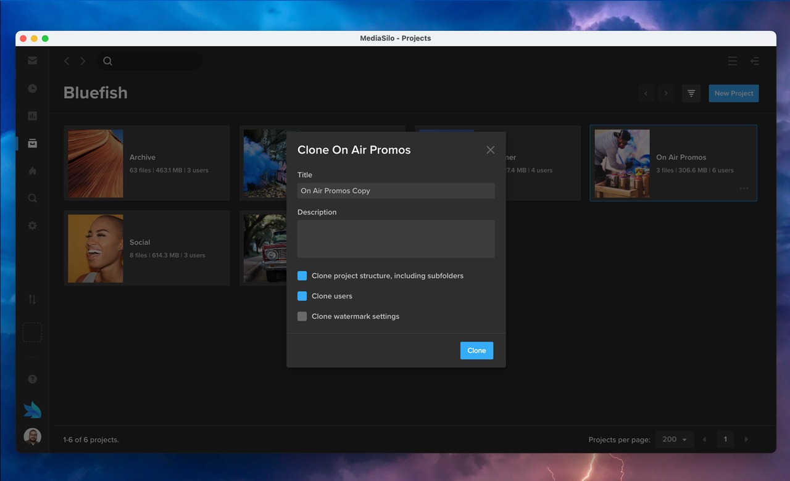Click the Social project title
The width and height of the screenshot is (790, 481).
[x=140, y=242]
